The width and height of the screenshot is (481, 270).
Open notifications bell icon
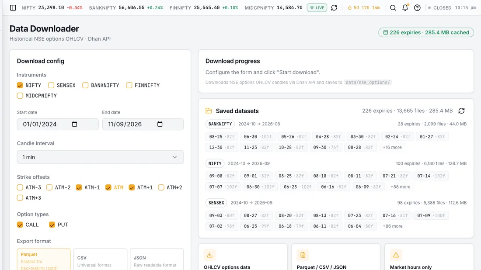pyautogui.click(x=405, y=8)
